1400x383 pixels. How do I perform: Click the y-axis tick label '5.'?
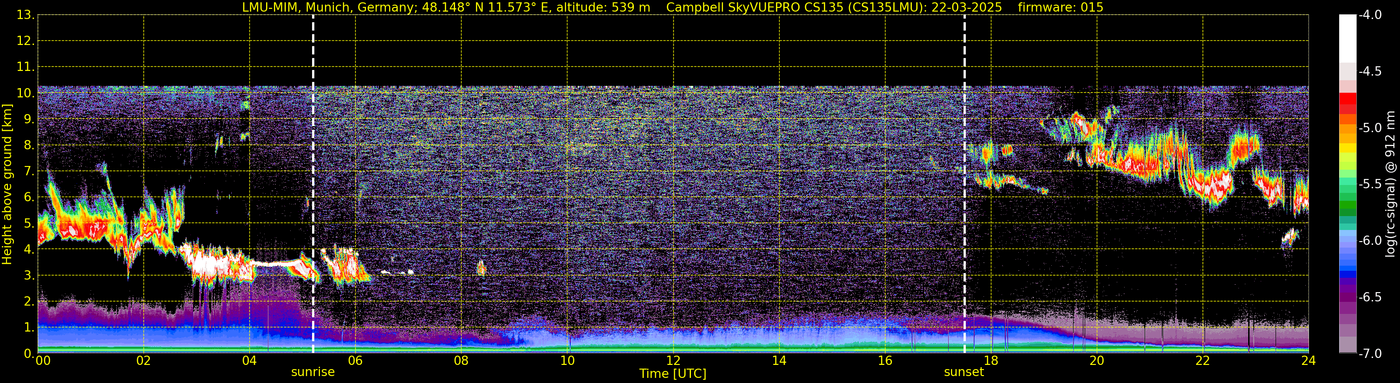coord(29,223)
